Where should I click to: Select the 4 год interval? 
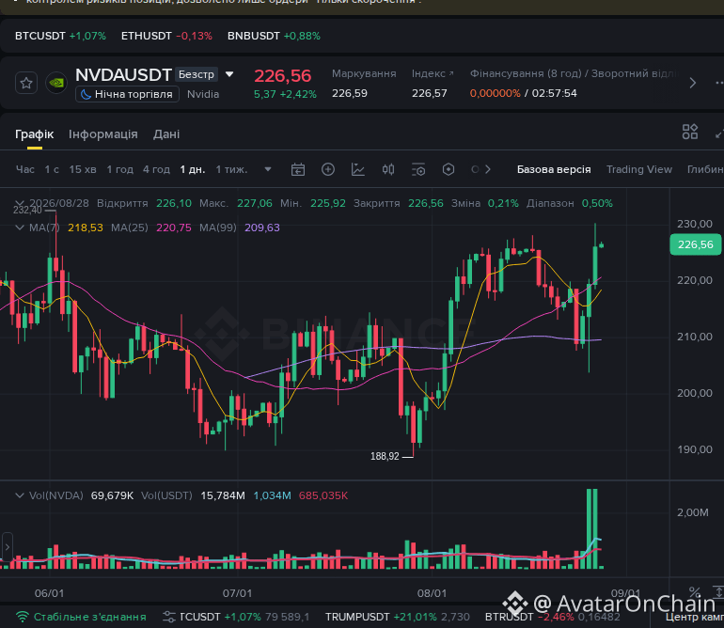tap(156, 169)
